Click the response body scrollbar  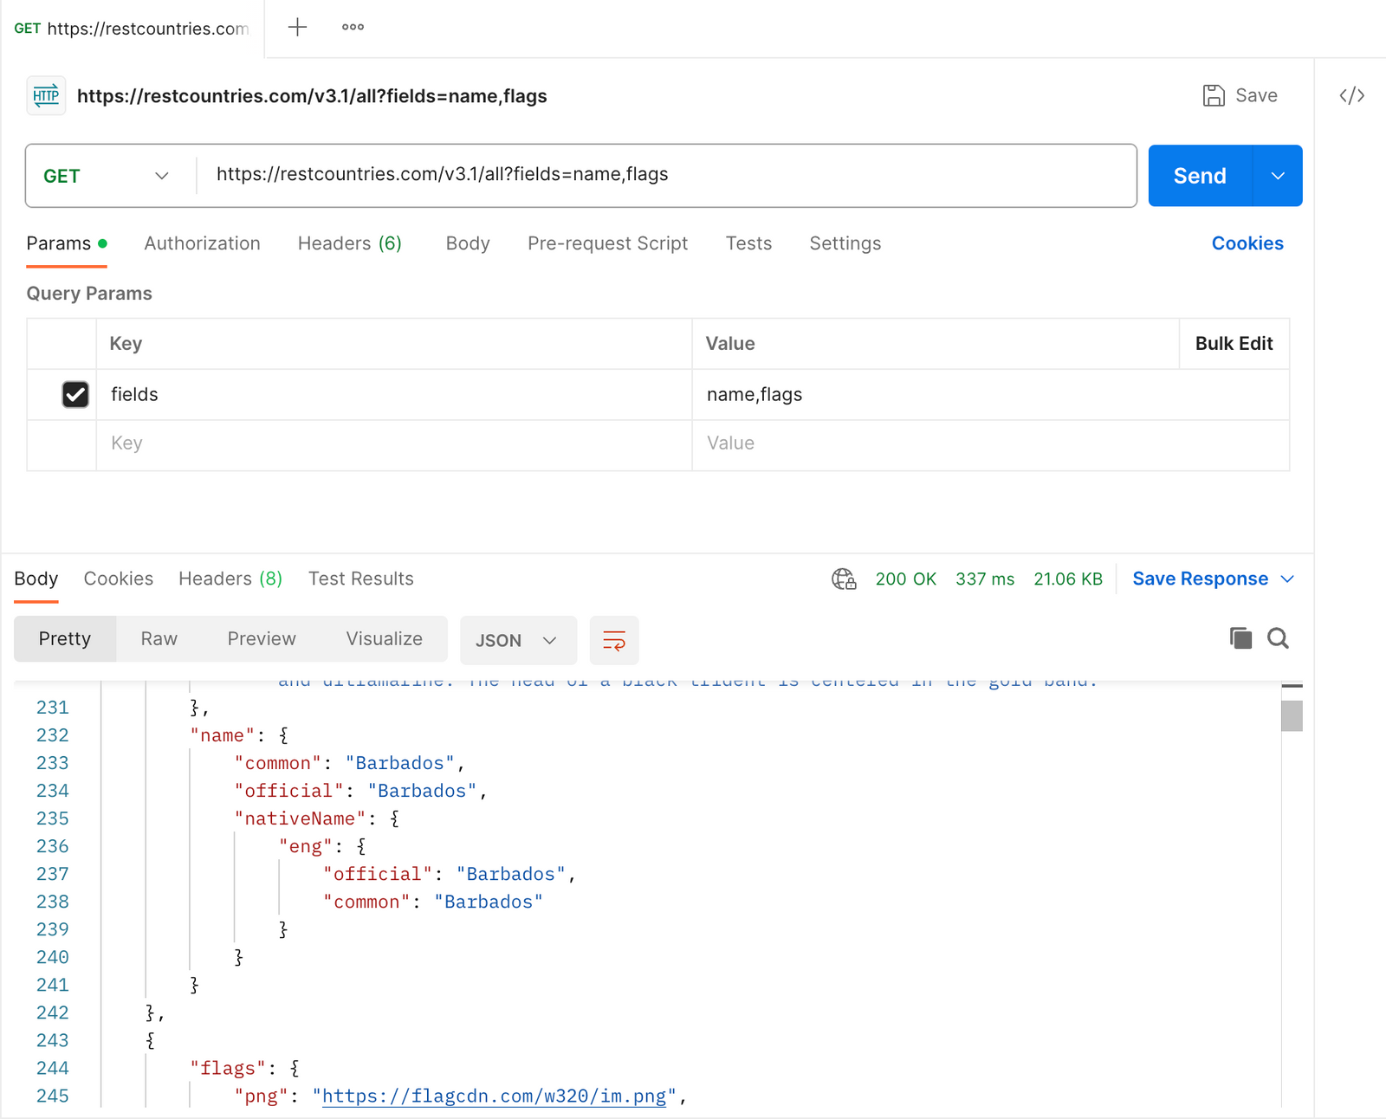1292,716
